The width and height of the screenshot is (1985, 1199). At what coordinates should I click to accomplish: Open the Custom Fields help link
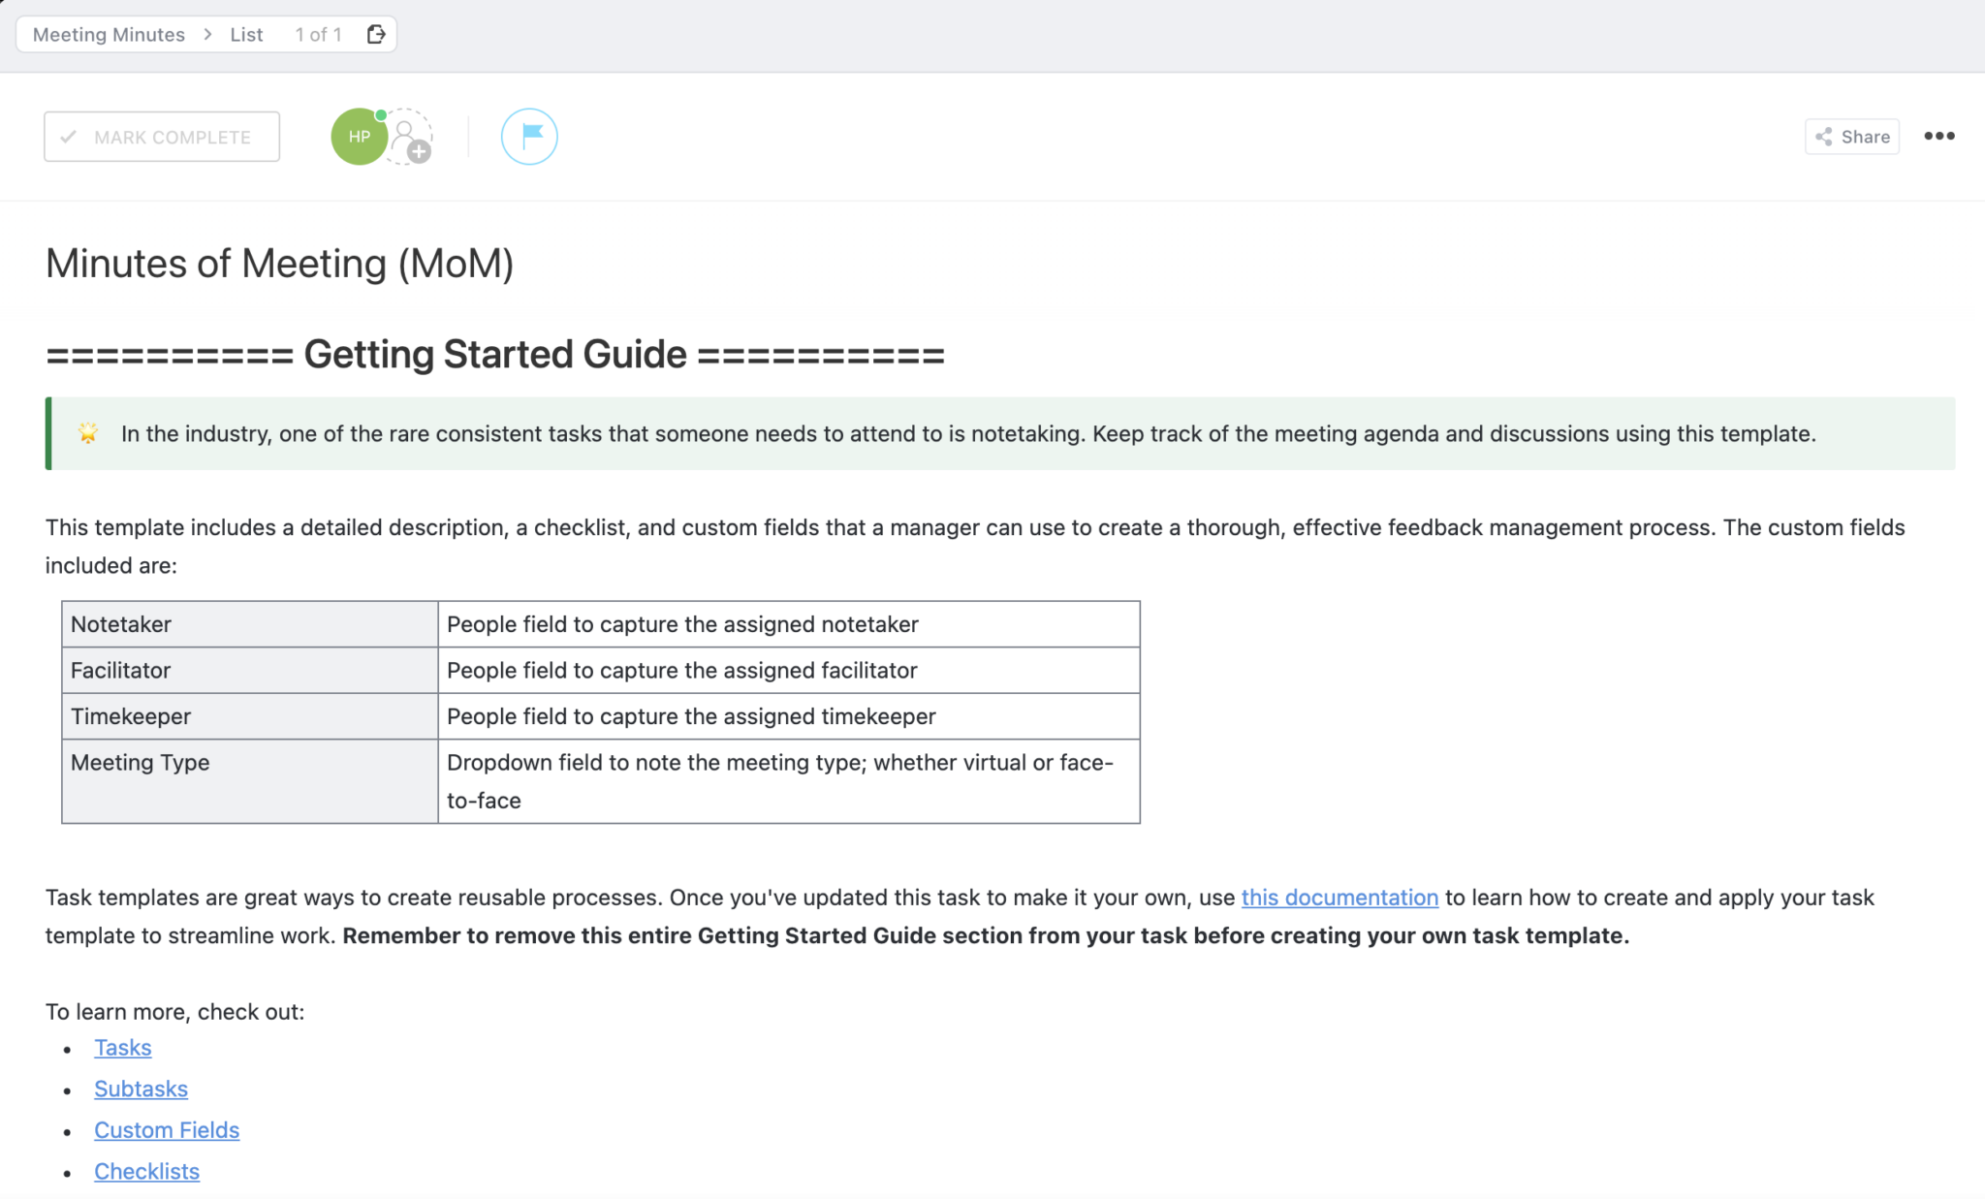pos(167,1130)
